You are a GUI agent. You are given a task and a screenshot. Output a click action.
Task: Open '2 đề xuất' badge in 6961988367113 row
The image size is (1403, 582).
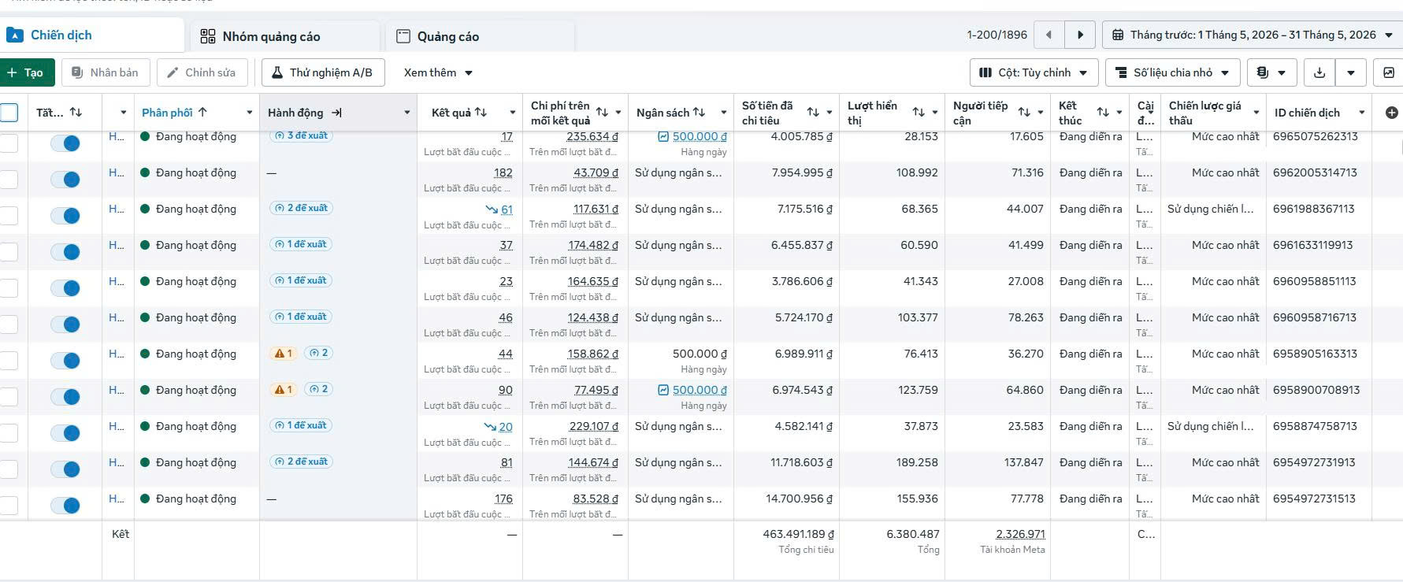[x=301, y=209]
